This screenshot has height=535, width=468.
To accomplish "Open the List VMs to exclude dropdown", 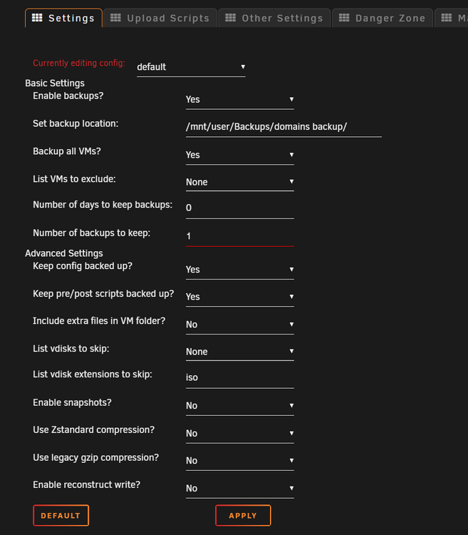I will coord(240,182).
